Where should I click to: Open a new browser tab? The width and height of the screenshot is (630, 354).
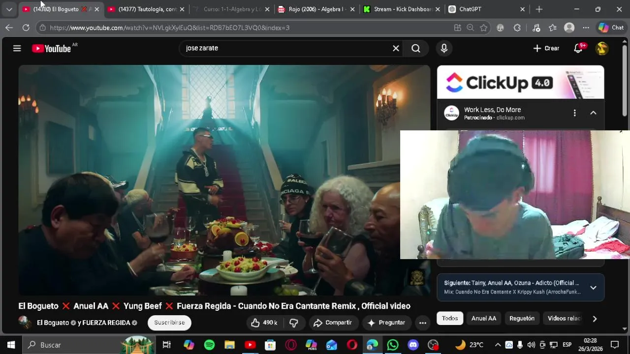[x=539, y=9]
